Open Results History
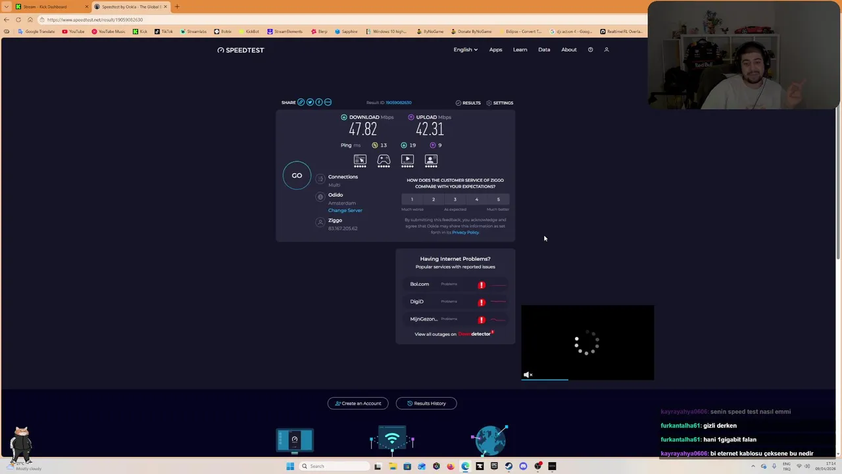 (x=426, y=404)
